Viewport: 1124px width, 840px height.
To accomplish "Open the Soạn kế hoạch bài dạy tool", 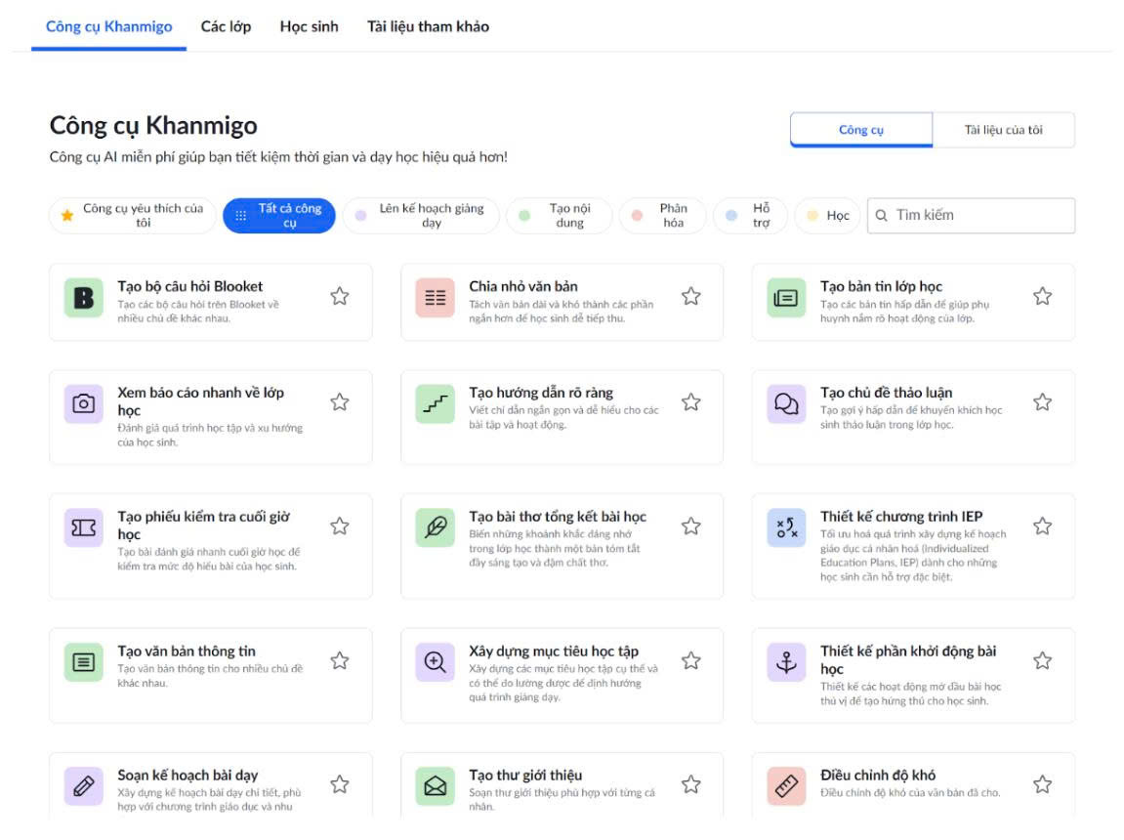I will coord(187,776).
